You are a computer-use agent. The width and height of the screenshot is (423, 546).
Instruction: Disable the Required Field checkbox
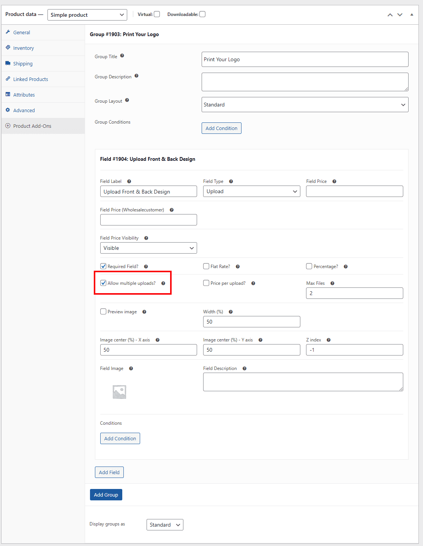(x=103, y=266)
